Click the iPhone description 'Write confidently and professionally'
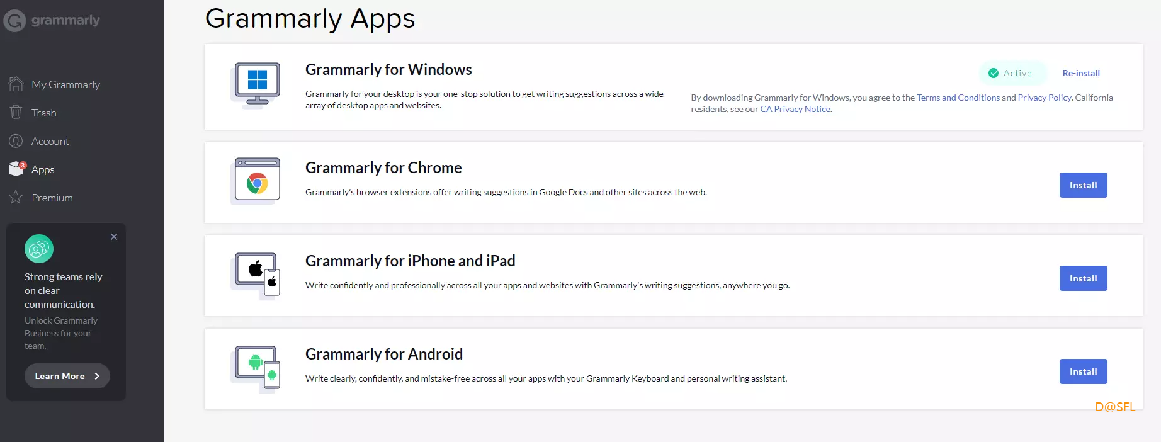Screen dimensions: 1161x442 coord(547,285)
